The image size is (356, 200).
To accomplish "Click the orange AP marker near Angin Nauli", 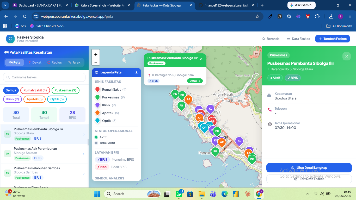I will click(188, 99).
